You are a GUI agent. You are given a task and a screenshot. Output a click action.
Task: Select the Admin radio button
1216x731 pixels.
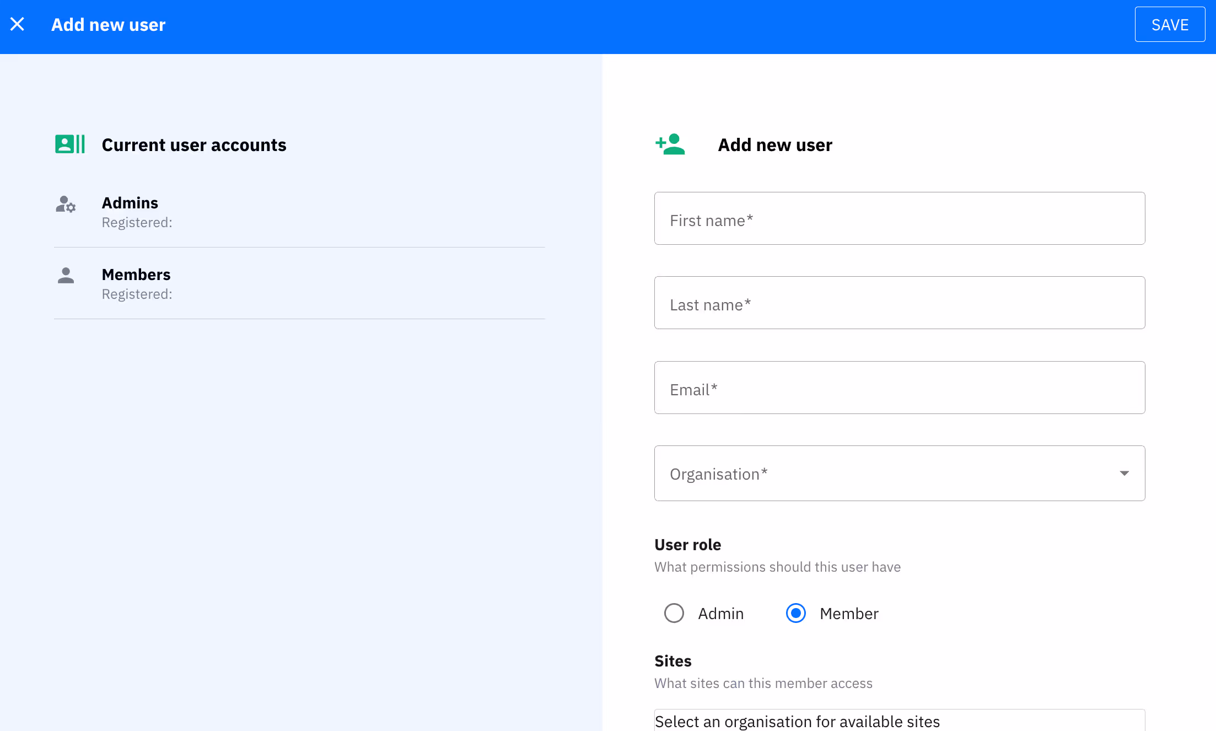tap(674, 613)
